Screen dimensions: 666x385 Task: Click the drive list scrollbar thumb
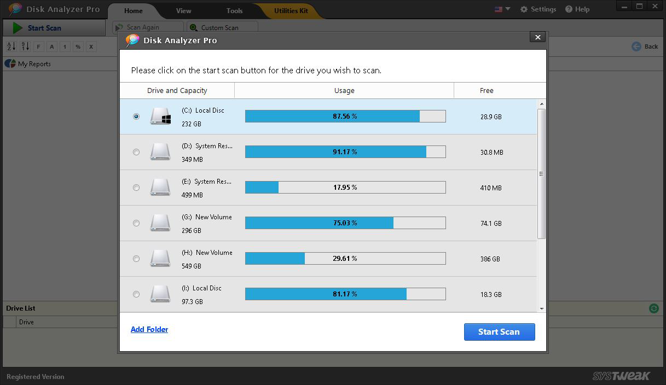click(x=542, y=174)
